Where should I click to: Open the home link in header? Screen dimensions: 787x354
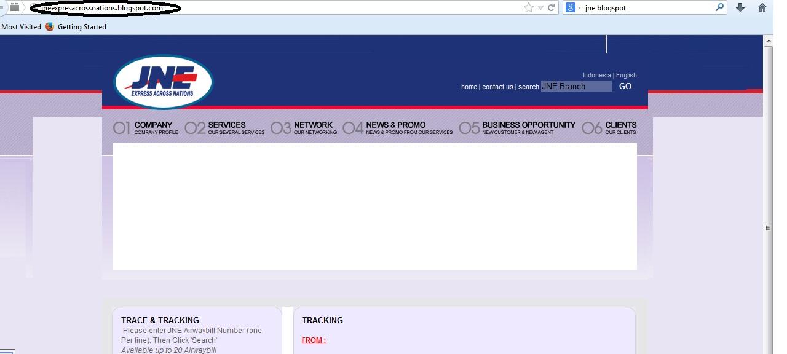coord(469,87)
